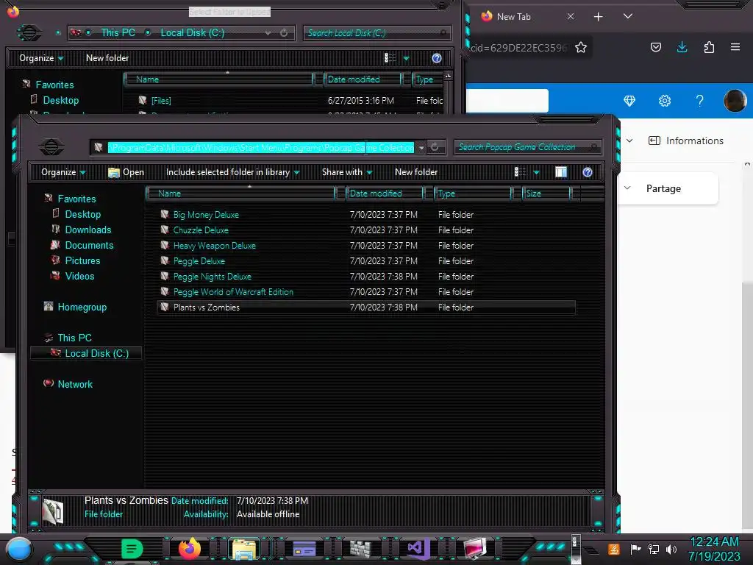Select Homegroup in the navigation pane
This screenshot has height=565, width=753.
82,307
